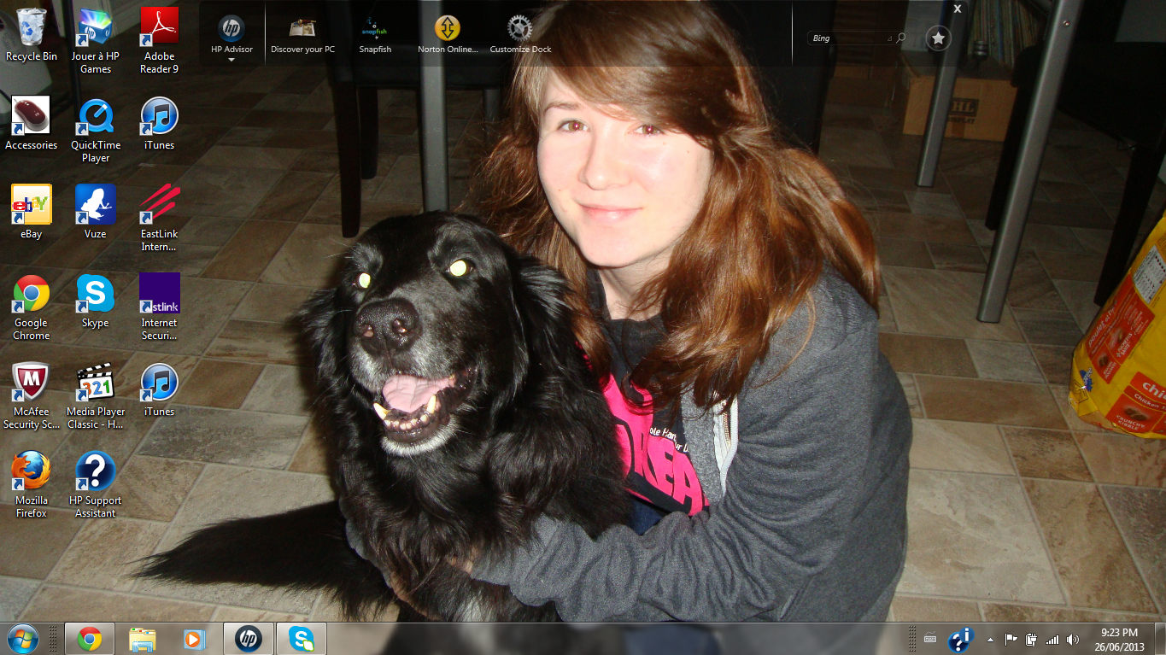Open the Windows Start menu
Screen dimensions: 1166x655
pyautogui.click(x=22, y=639)
